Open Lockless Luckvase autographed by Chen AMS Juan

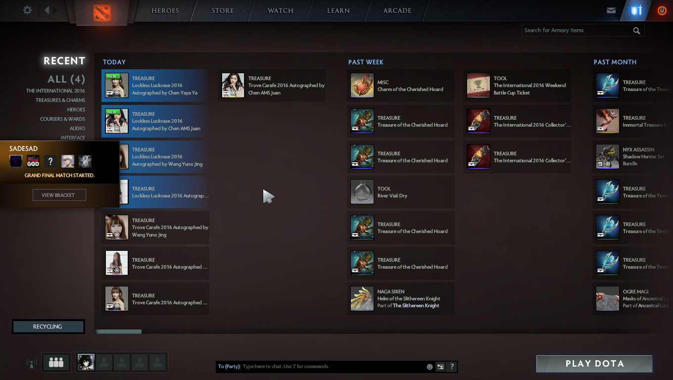(x=154, y=121)
